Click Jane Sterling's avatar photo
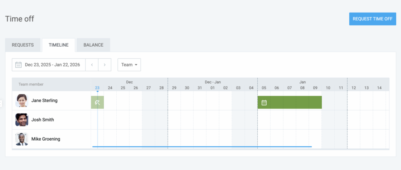401x170 pixels. point(22,101)
